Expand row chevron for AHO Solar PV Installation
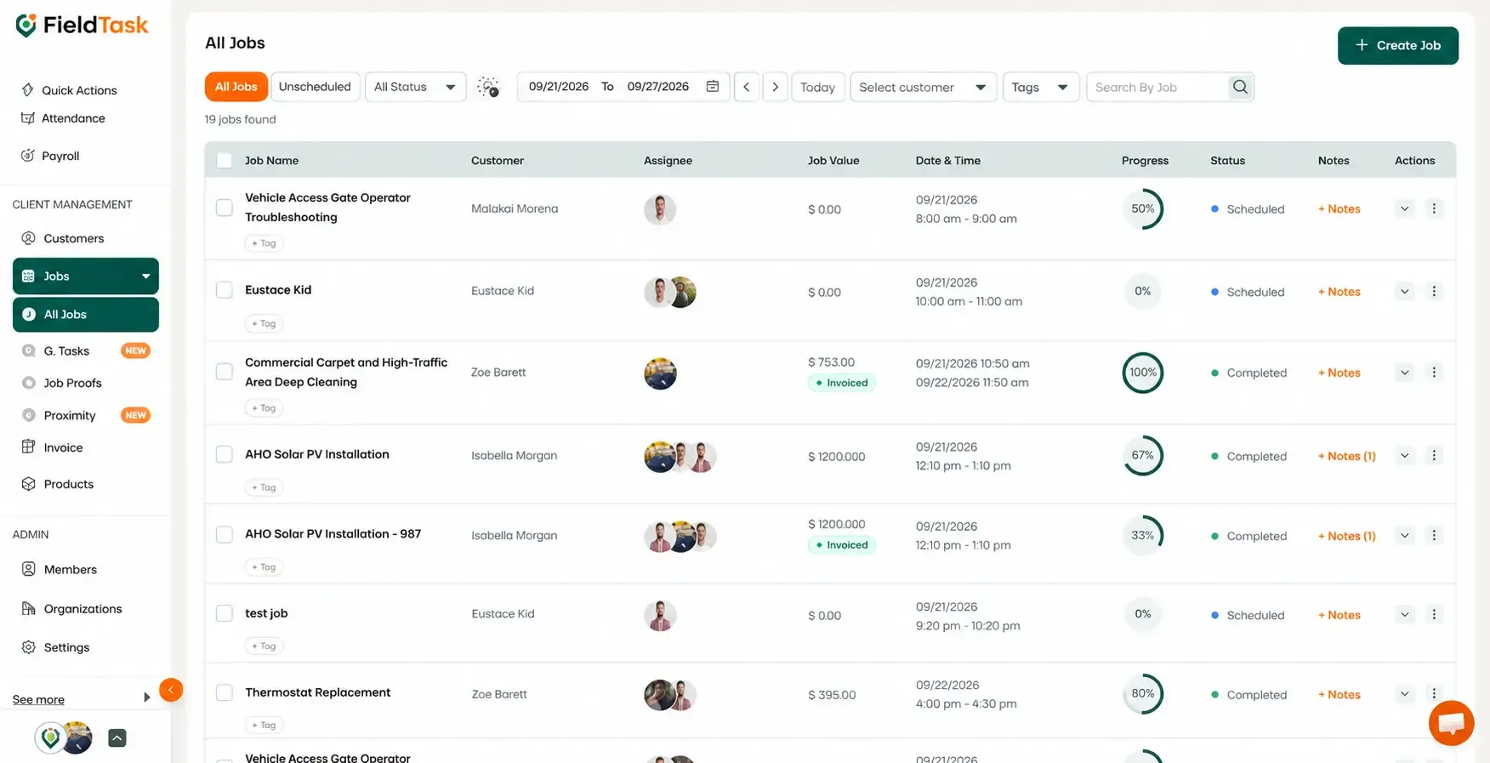Image resolution: width=1490 pixels, height=763 pixels. pyautogui.click(x=1405, y=456)
